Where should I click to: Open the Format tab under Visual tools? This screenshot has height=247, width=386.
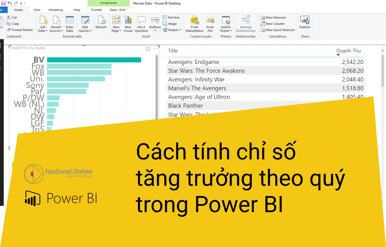tap(96, 10)
